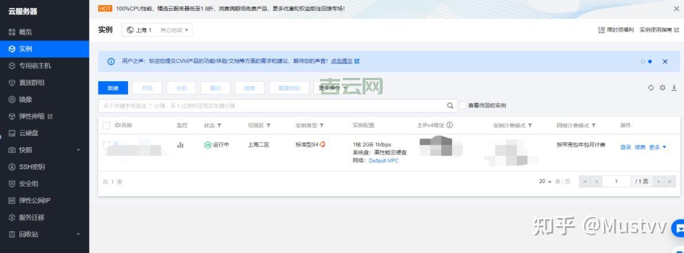Click the SSH密钥 icon in sidebar
Viewport: 684px width, 253px height.
pos(12,167)
